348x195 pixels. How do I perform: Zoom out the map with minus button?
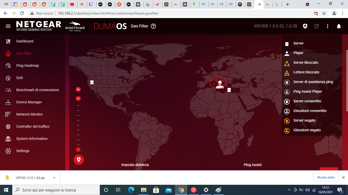click(x=78, y=99)
